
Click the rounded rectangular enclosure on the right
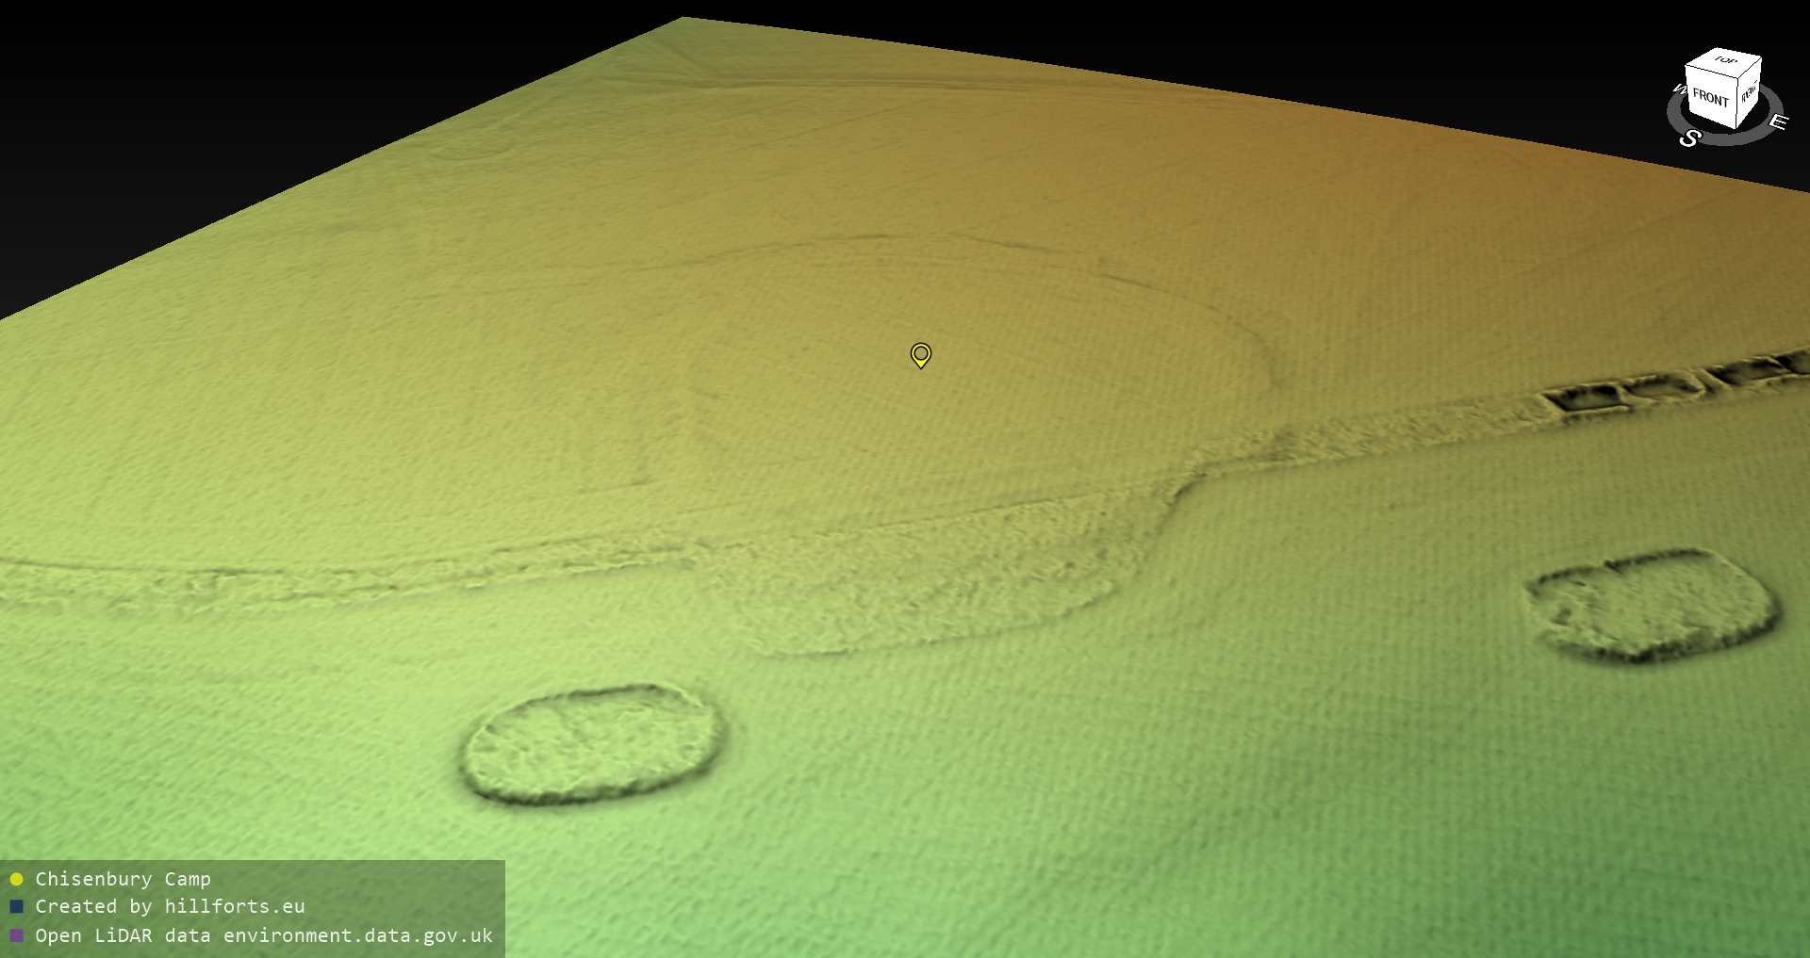point(1650,605)
